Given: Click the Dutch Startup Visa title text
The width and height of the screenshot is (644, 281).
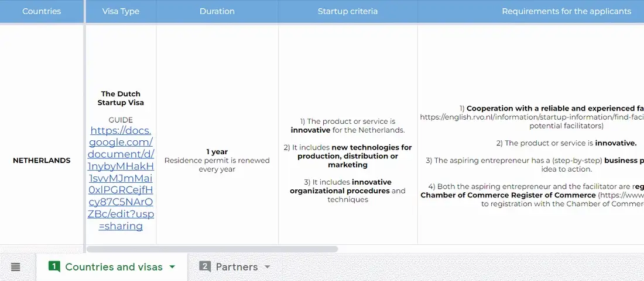Looking at the screenshot, I should (121, 98).
